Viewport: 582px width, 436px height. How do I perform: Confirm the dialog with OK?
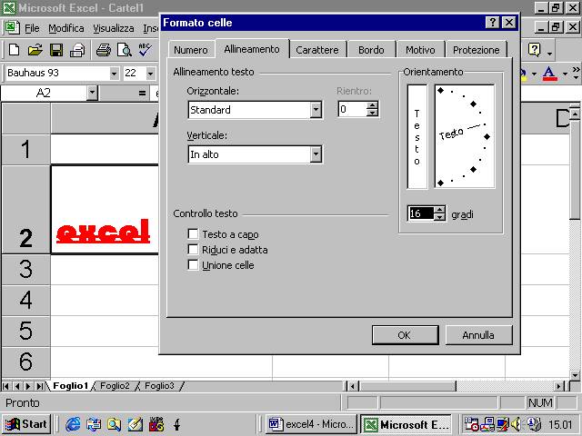(x=405, y=335)
